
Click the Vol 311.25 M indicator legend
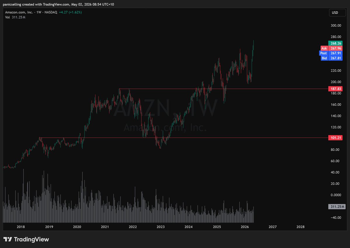click(x=15, y=17)
